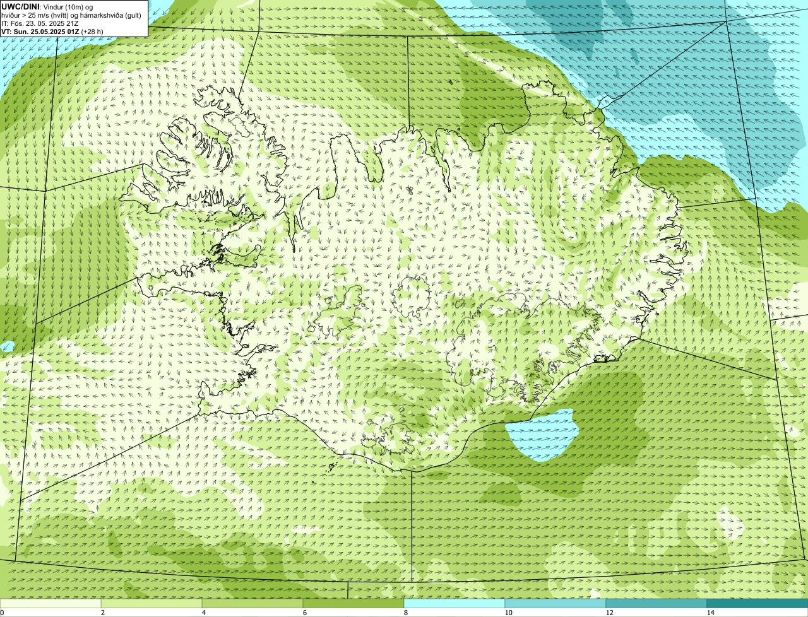This screenshot has width=808, height=617.
Task: Click the 8–10 m/s light cyan swatch
Action: click(x=454, y=604)
